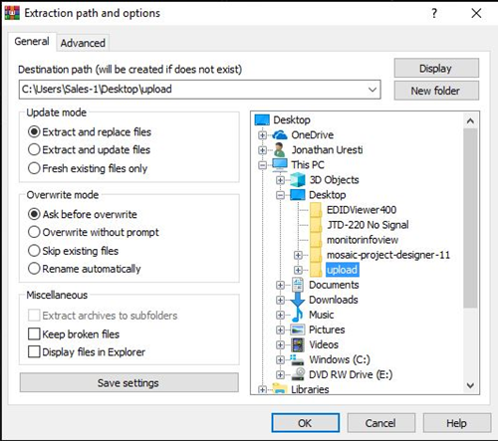Switch to the General tab
Viewport: 498px width, 441px height.
[x=32, y=42]
